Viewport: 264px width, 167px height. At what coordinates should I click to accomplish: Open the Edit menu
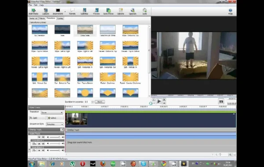[x=36, y=5]
